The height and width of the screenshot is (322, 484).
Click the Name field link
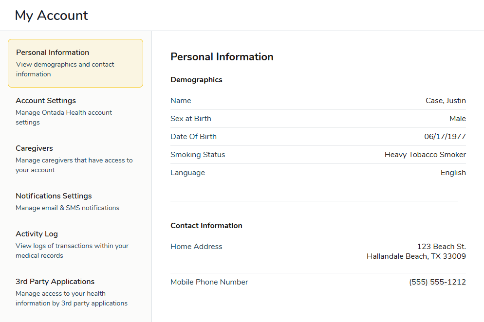[181, 100]
